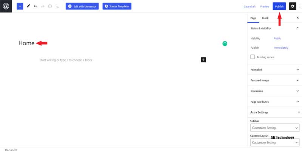Viewport: 302px width, 151px height.
Task: Switch to the Page tab
Action: (253, 18)
